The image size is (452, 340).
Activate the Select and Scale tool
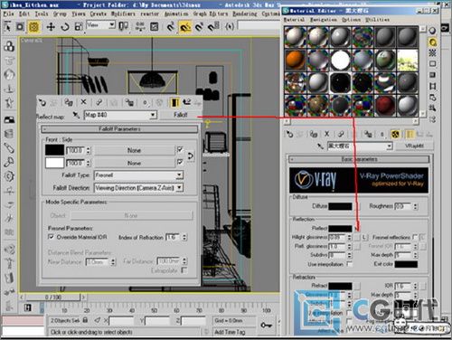point(79,27)
